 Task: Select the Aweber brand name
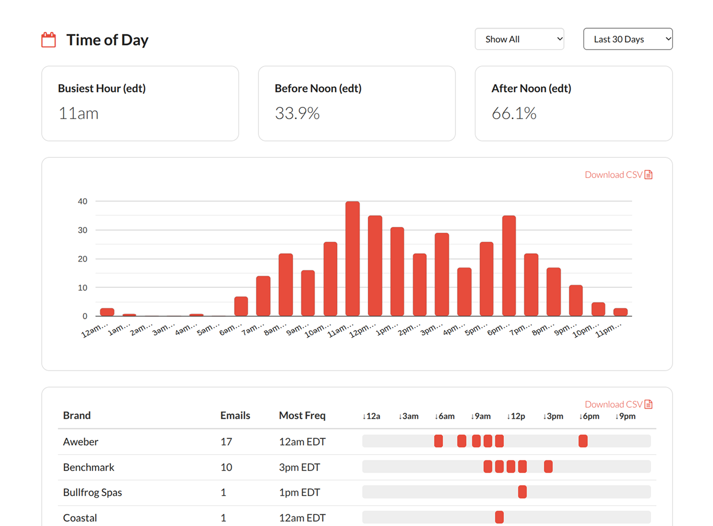tap(81, 442)
